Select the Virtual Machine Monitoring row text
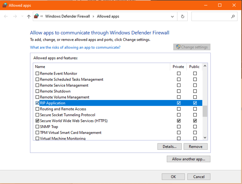The width and height of the screenshot is (242, 184). coord(63,139)
